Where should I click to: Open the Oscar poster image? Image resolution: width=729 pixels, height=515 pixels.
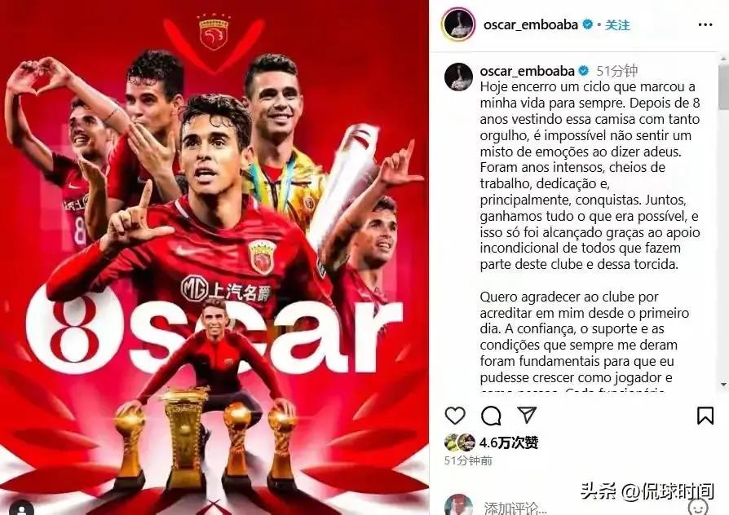pyautogui.click(x=214, y=257)
